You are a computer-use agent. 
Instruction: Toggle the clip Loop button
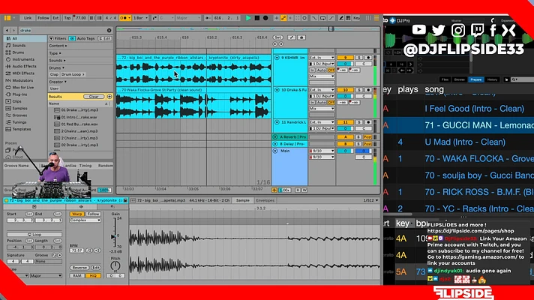click(x=34, y=235)
